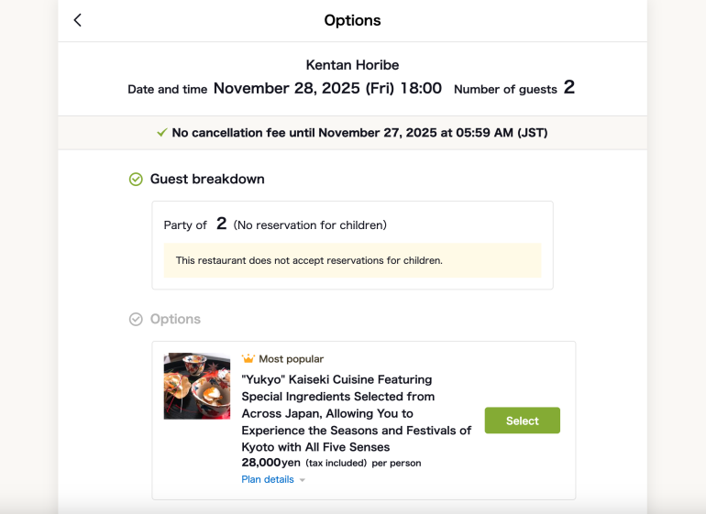Click the November 28, 2025 date and time
Image resolution: width=706 pixels, height=514 pixels.
327,89
